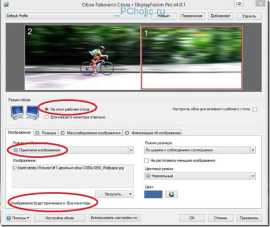Click the help question mark icon
The image size is (270, 227).
click(9, 218)
